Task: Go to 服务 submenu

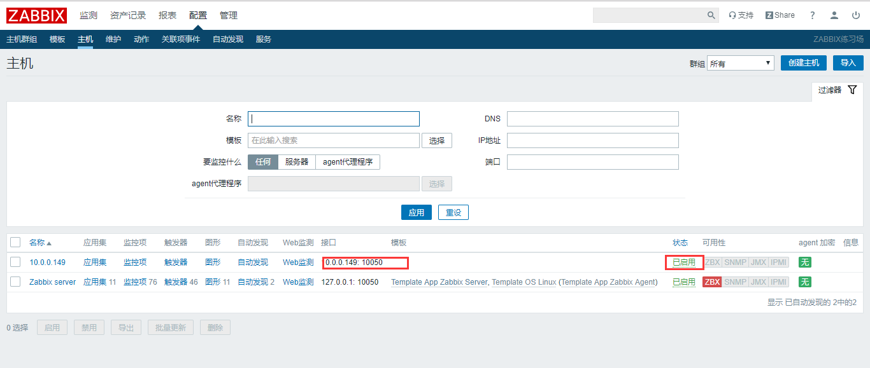Action: point(264,39)
